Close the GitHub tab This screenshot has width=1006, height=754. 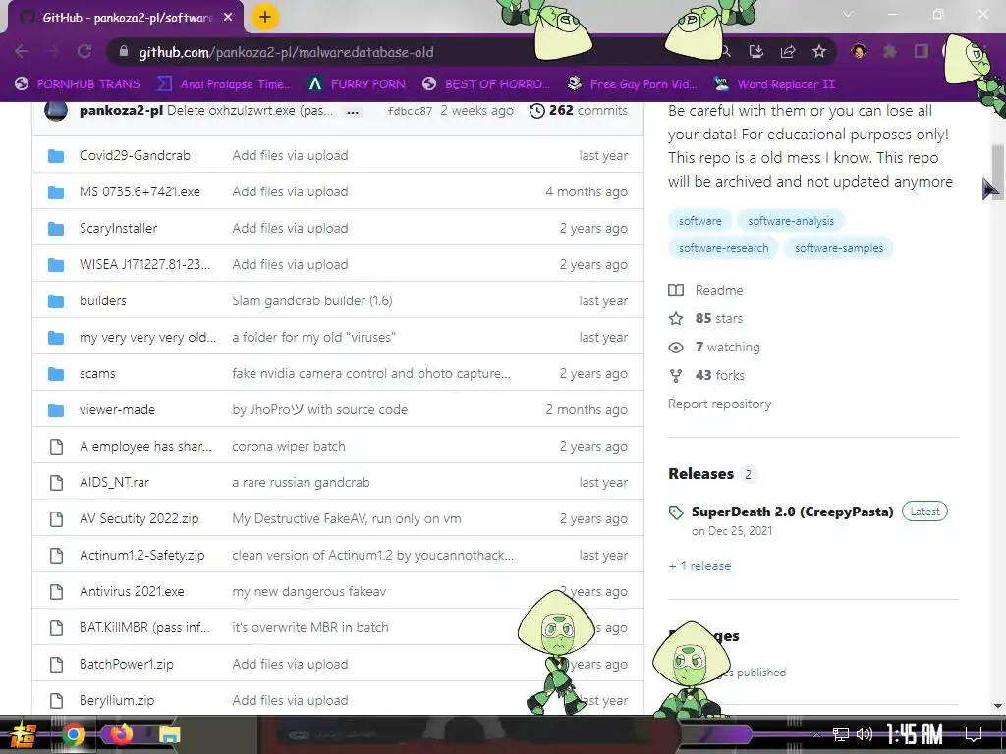(228, 18)
